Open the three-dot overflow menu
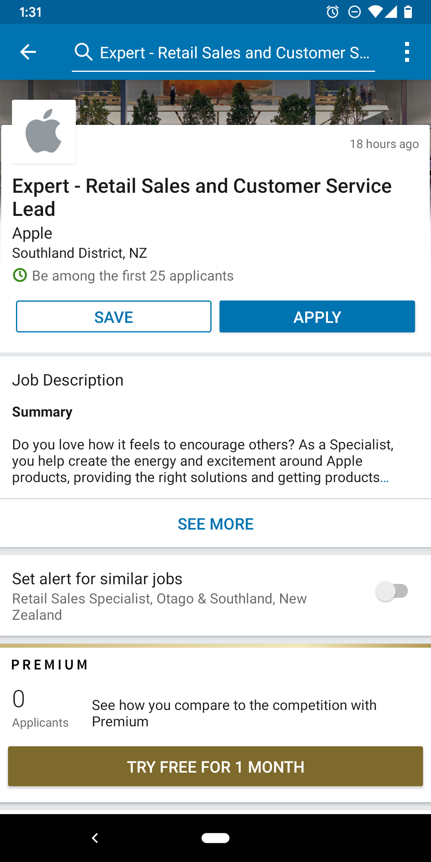Screen dimensions: 431x862 [x=407, y=52]
